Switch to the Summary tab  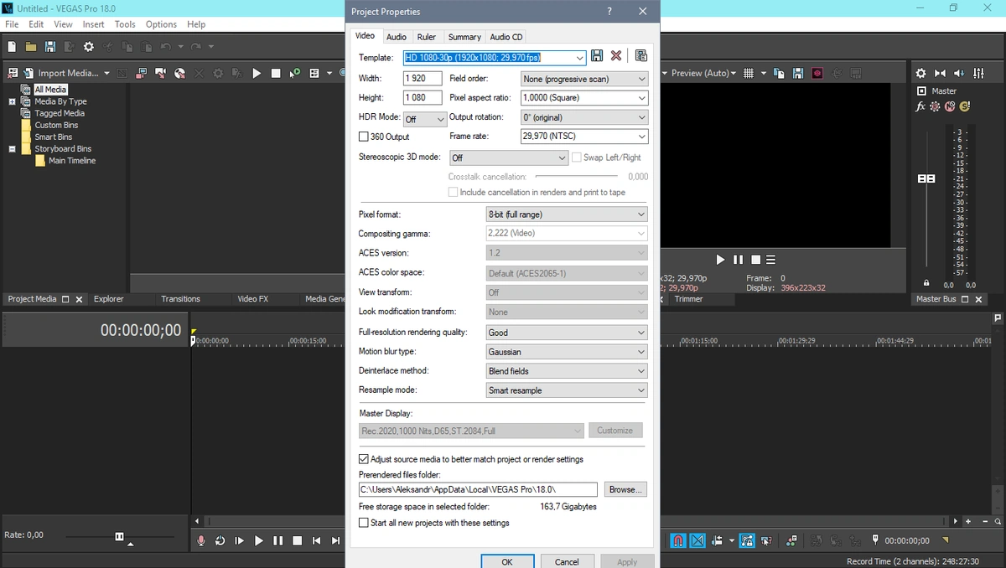pos(464,37)
